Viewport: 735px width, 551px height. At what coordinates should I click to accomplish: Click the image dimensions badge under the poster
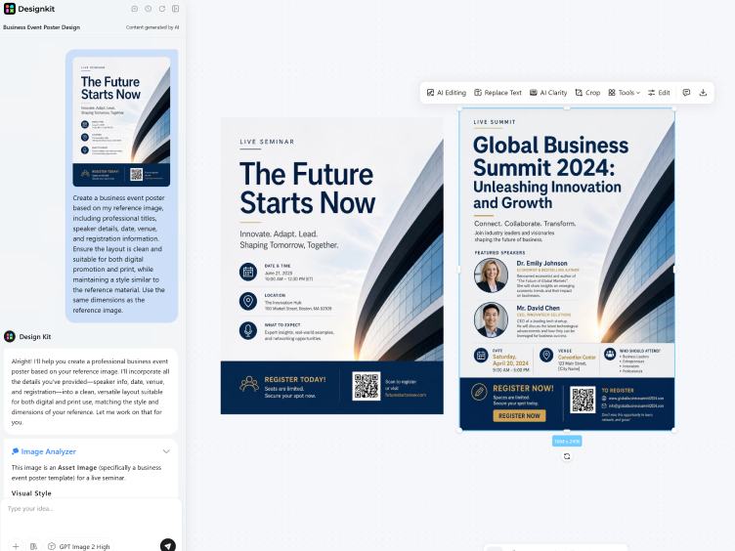coord(567,442)
